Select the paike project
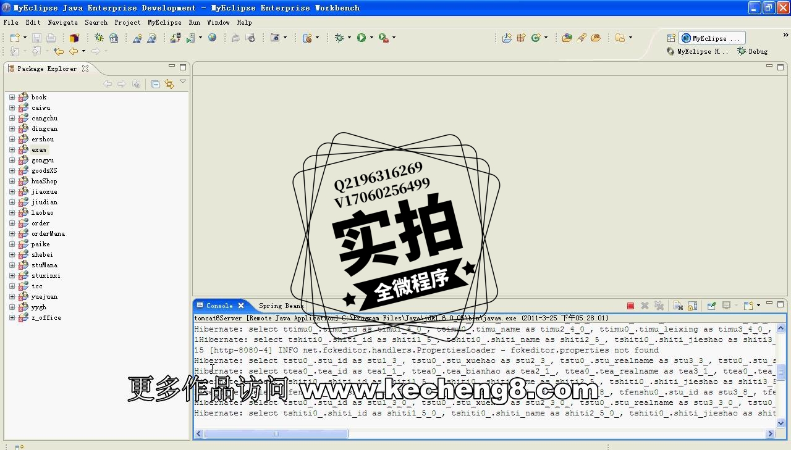This screenshot has height=450, width=791. 41,244
